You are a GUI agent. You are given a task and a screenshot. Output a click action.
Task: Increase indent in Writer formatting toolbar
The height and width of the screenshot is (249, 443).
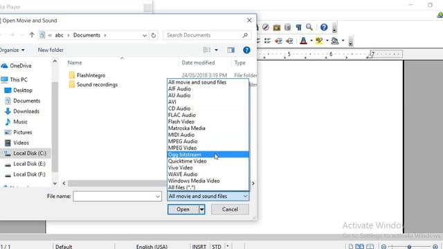point(289,41)
